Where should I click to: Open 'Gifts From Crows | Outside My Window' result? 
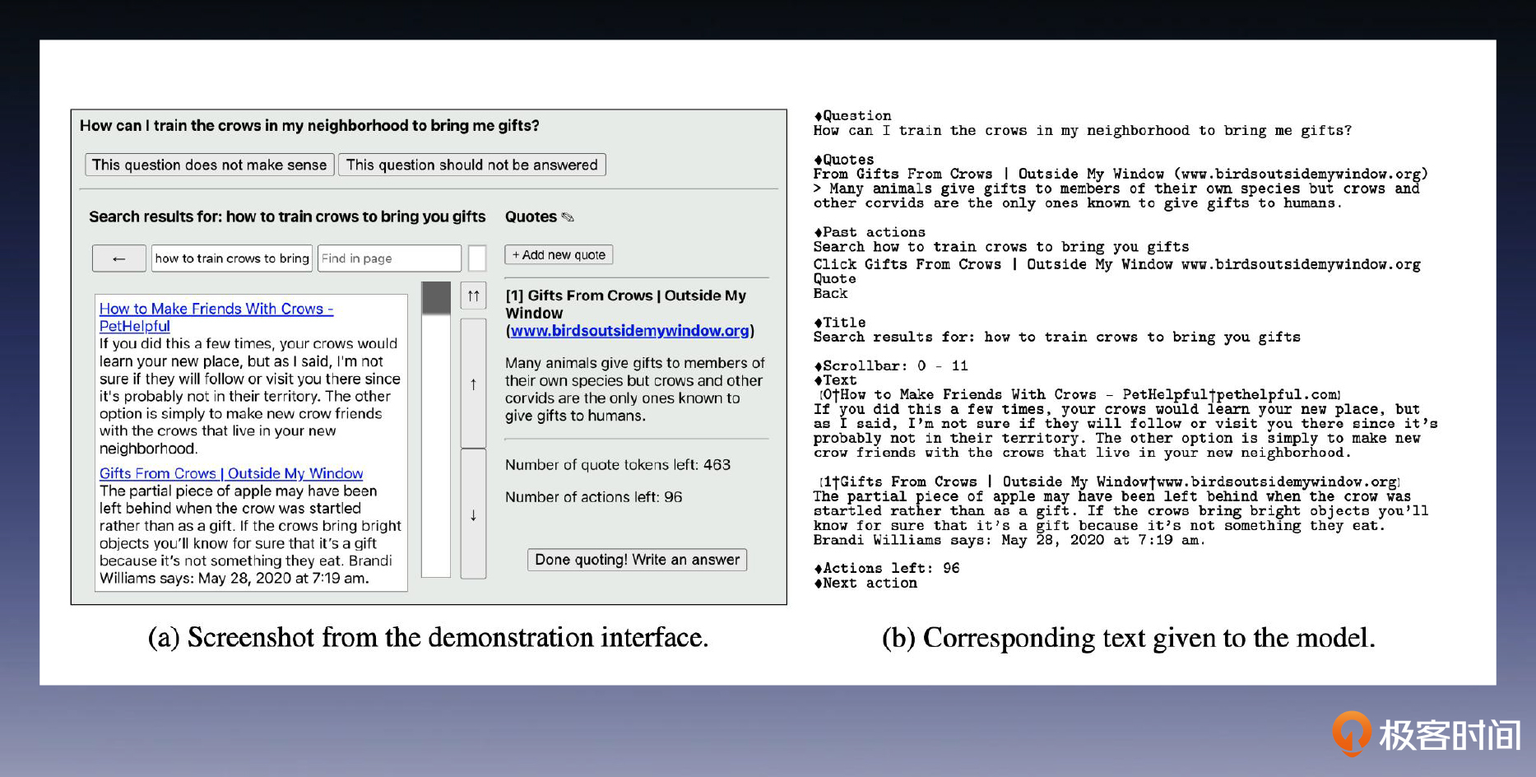point(231,473)
